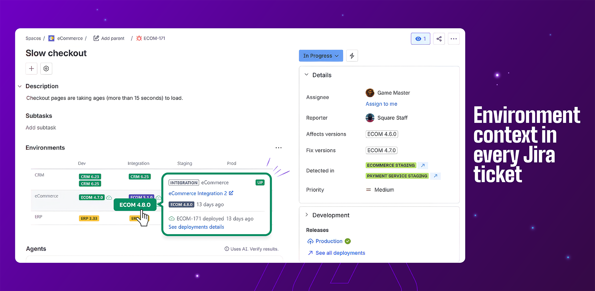This screenshot has height=291, width=595.
Task: Click the lightning bolt automation icon
Action: coord(352,56)
